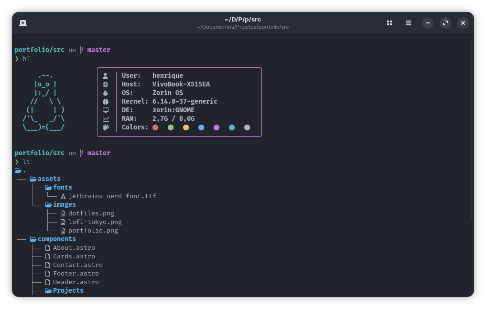
Task: Click the components folder entry
Action: coord(56,239)
